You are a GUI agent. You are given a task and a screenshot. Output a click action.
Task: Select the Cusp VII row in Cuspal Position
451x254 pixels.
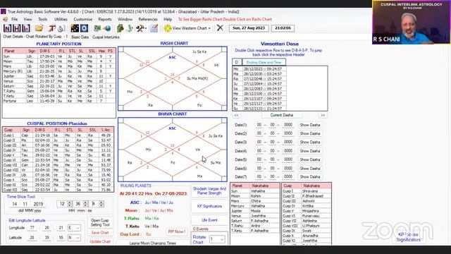tap(58, 165)
